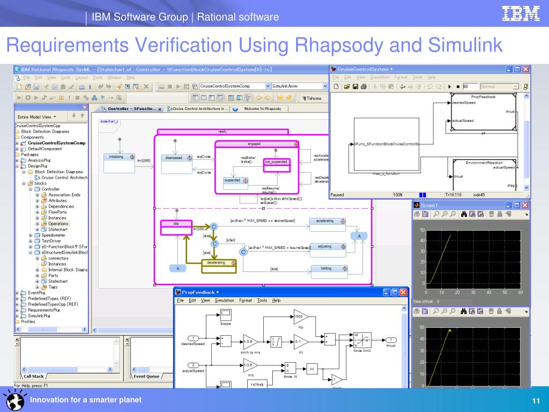The height and width of the screenshot is (412, 549).
Task: Expand EventPkg package in browser tree
Action: (17, 293)
